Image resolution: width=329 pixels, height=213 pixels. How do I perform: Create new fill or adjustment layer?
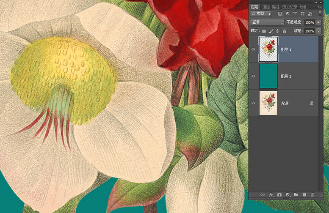(x=288, y=195)
